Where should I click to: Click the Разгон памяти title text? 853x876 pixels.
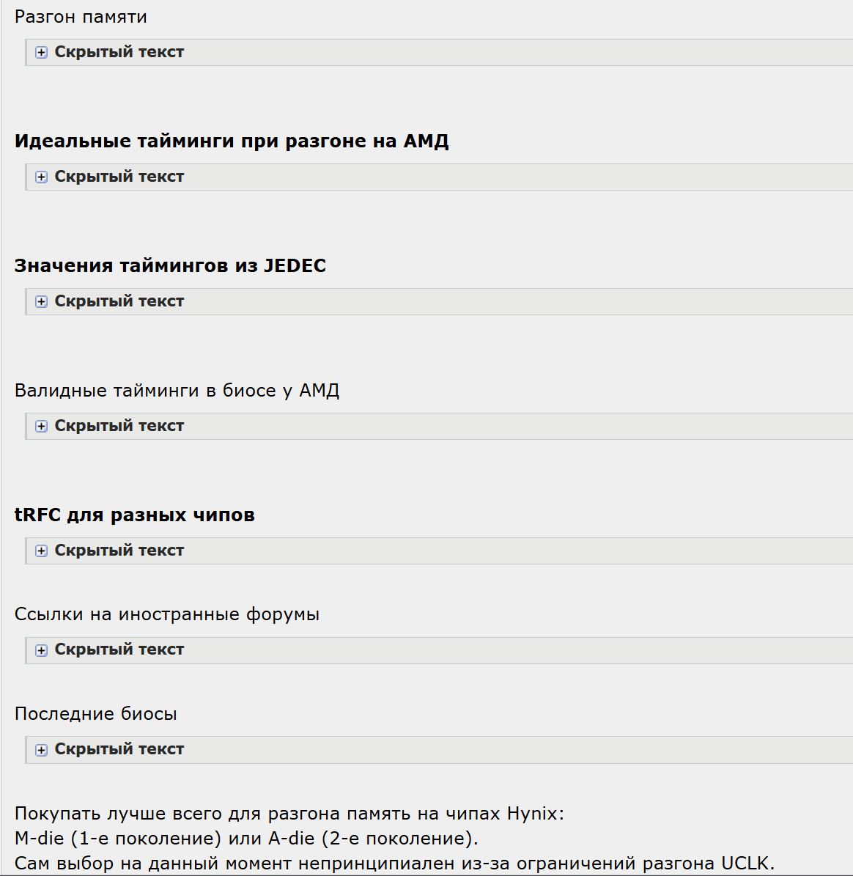tap(81, 17)
